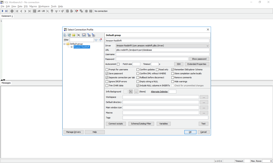This screenshot has width=273, height=163.
Task: Run all statements in main toolbar
Action: (x=3, y=11)
